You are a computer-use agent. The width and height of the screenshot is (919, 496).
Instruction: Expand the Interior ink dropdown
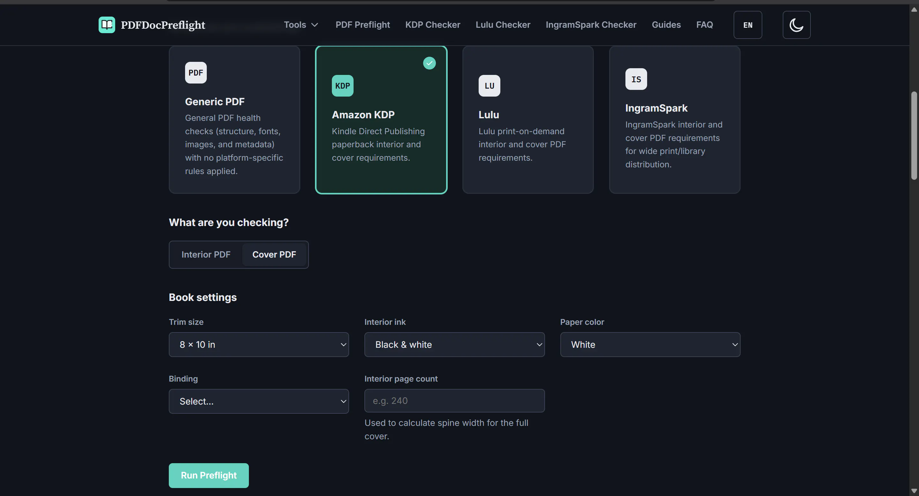(454, 345)
